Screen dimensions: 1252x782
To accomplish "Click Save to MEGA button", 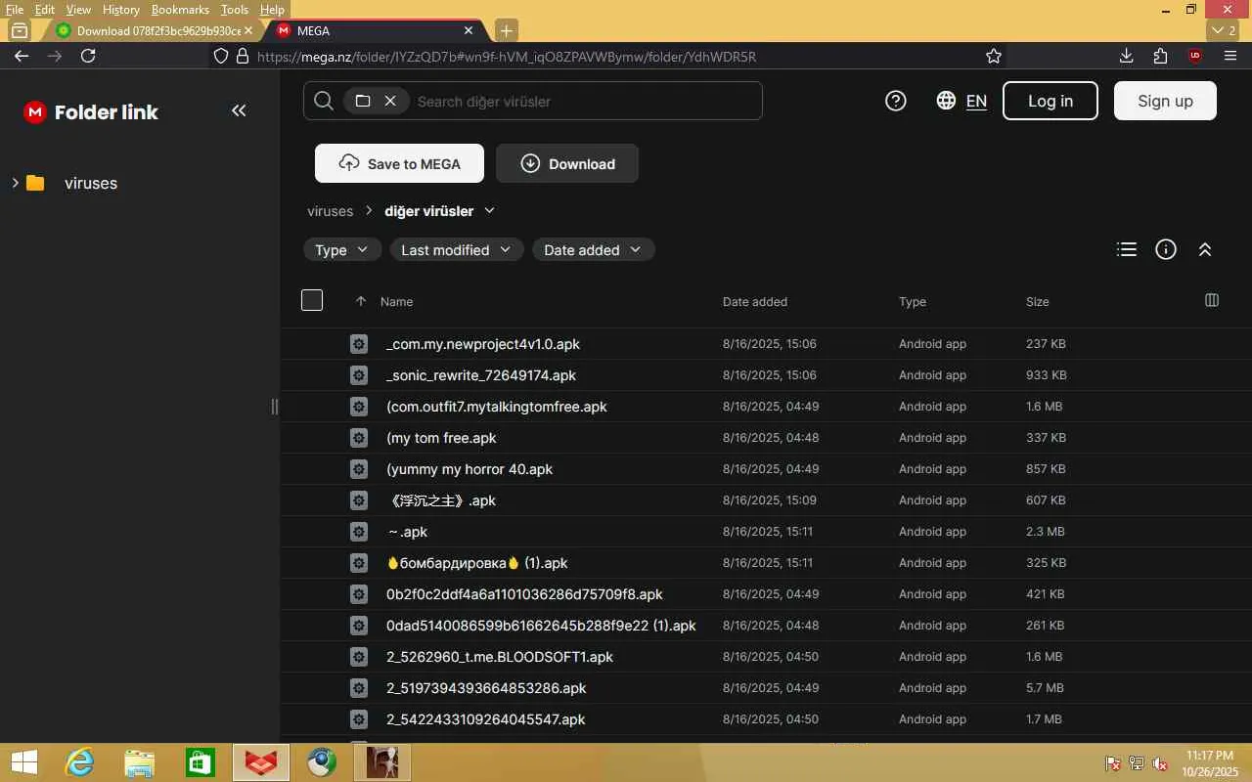I will point(399,163).
